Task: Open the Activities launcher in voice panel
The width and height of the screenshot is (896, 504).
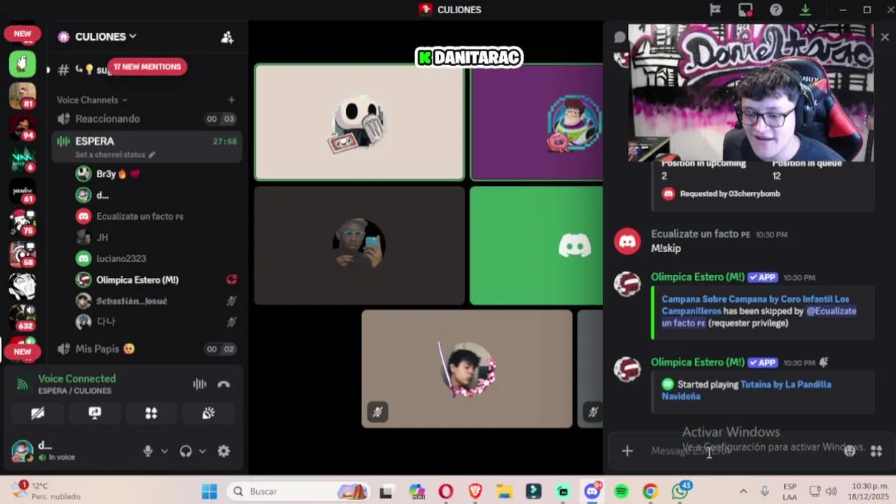Action: 151,413
